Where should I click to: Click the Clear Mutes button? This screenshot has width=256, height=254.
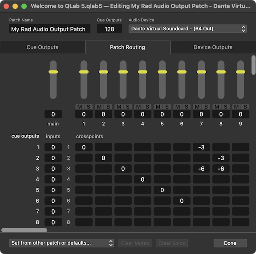[135, 243]
